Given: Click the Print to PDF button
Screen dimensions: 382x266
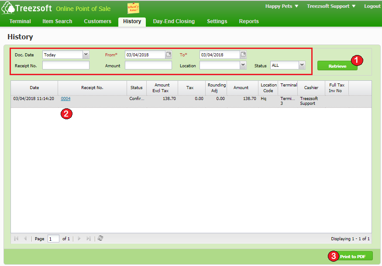Looking at the screenshot, I should [352, 256].
